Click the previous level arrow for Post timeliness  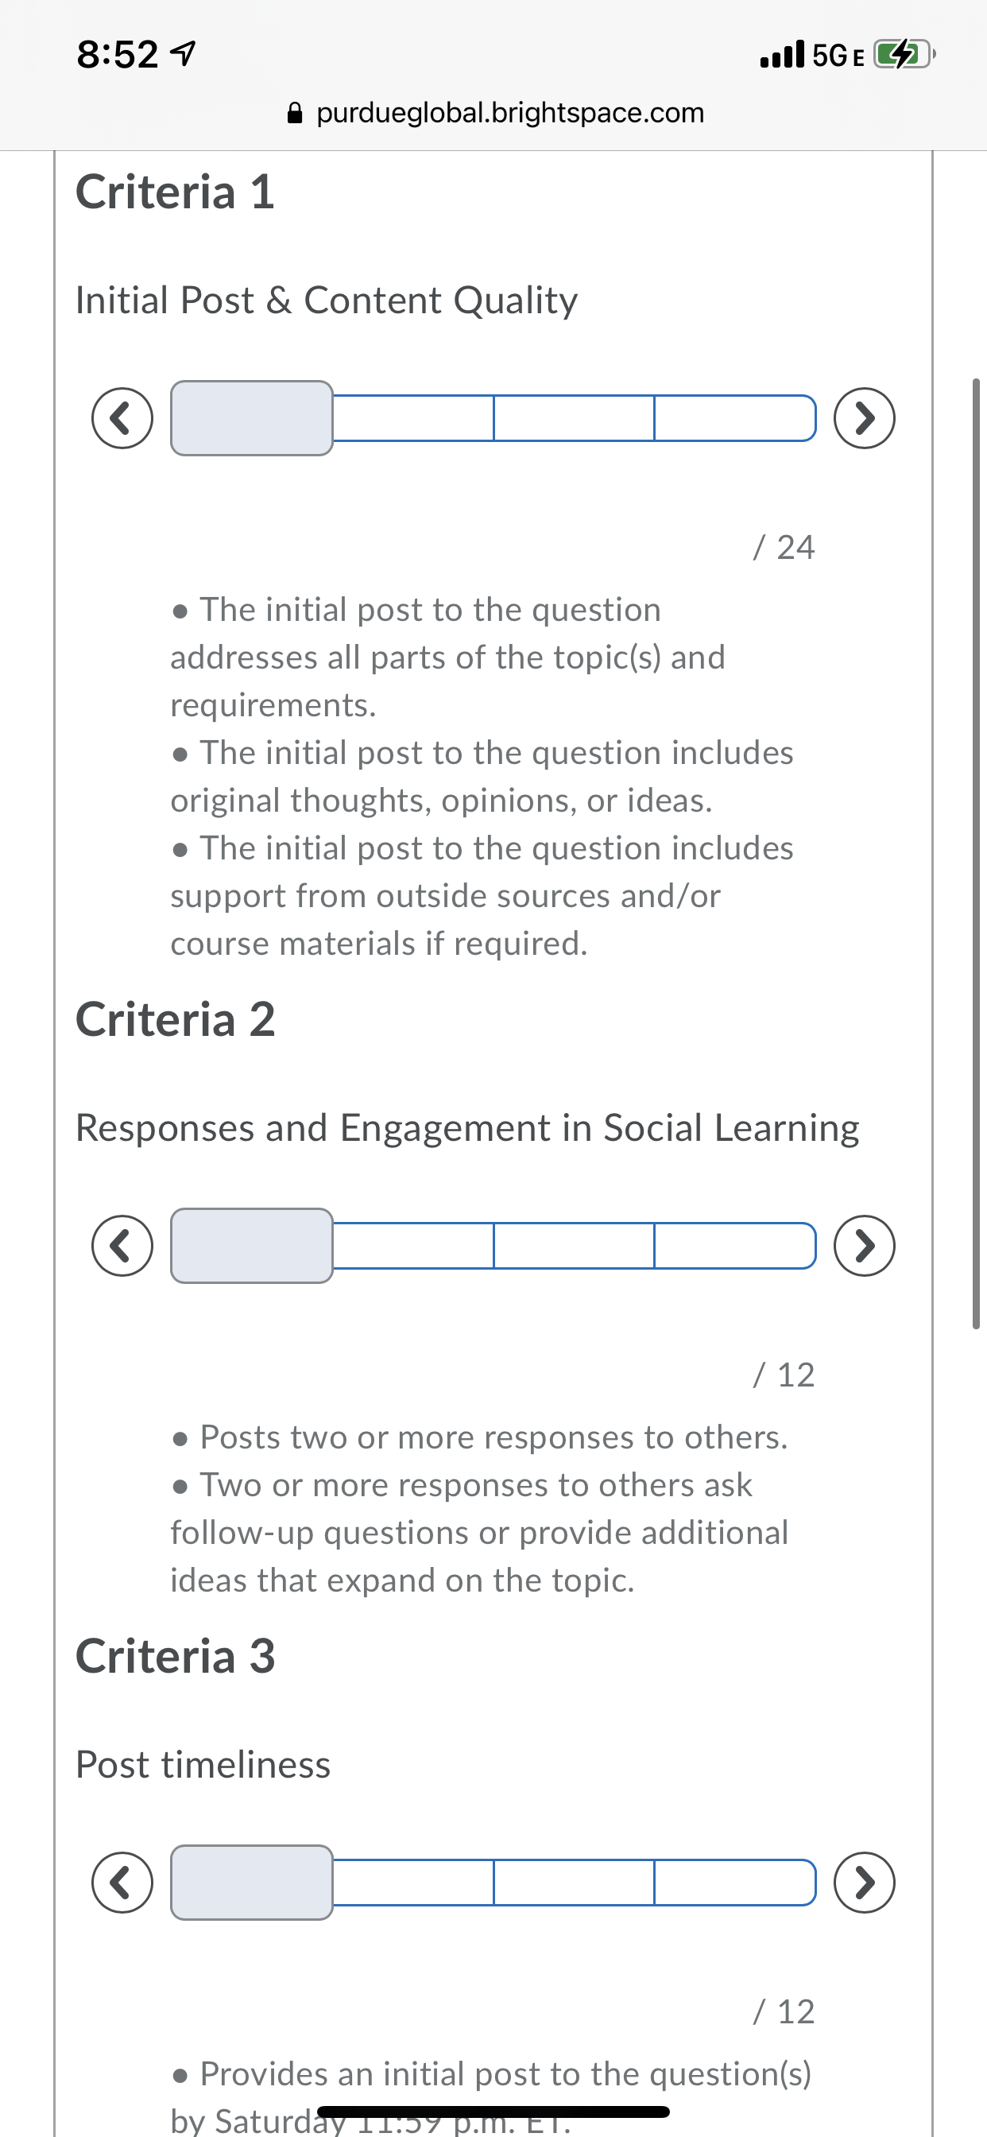[122, 1883]
